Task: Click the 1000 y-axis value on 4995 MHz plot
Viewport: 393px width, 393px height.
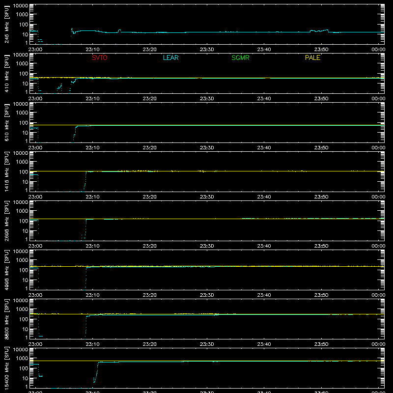Action: [22, 260]
